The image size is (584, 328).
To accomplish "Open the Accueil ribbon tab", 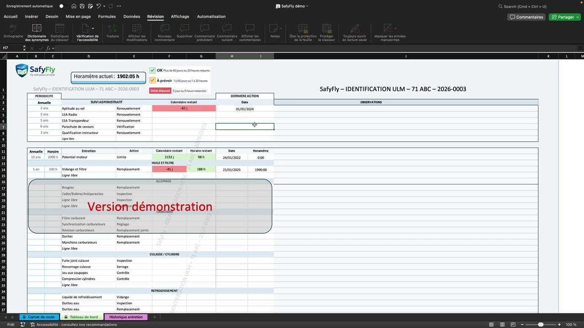I will 10,16.
